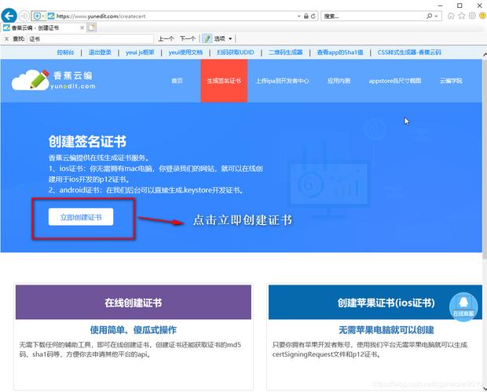Click the padlock security icon
This screenshot has width=487, height=392.
click(x=306, y=16)
